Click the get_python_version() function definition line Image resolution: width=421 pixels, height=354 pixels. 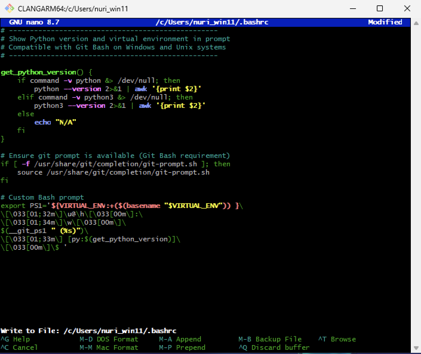tap(47, 72)
